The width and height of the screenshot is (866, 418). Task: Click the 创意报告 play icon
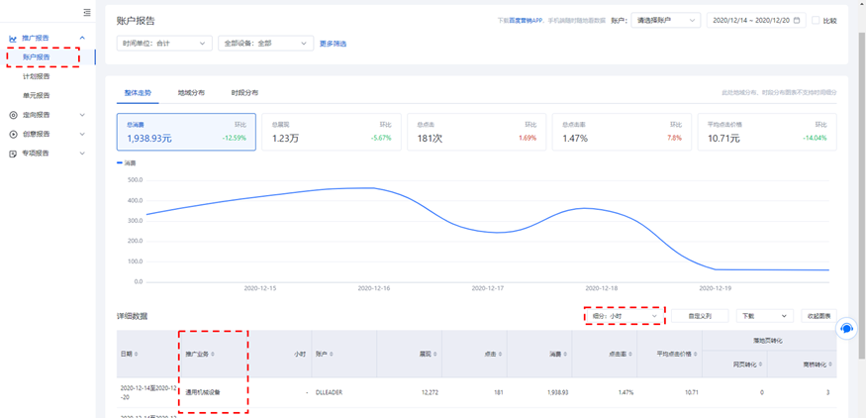13,134
